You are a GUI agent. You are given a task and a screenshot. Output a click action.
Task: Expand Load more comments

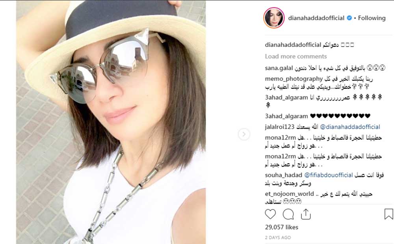click(296, 56)
